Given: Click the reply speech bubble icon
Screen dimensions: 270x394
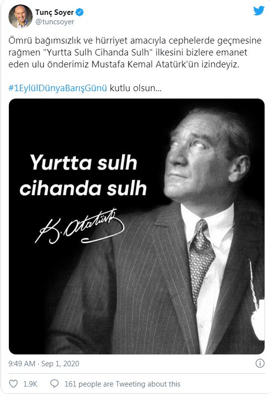Looking at the screenshot, I should point(54,384).
